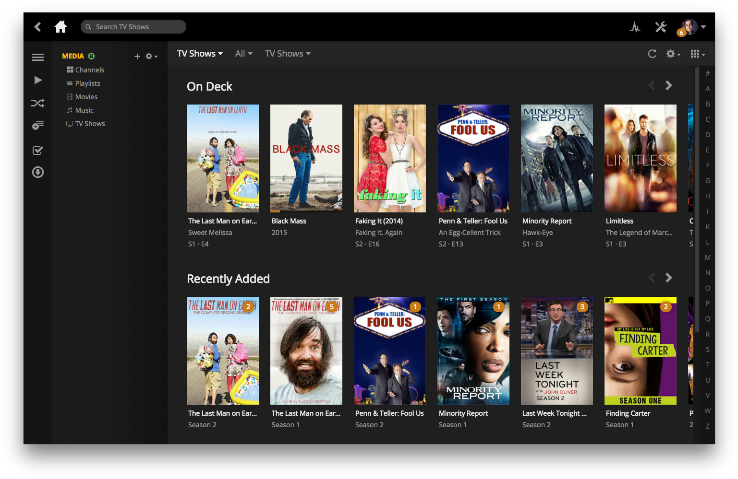Viewport: 738px width, 479px height.
Task: Open the Home screen icon
Action: tap(60, 26)
